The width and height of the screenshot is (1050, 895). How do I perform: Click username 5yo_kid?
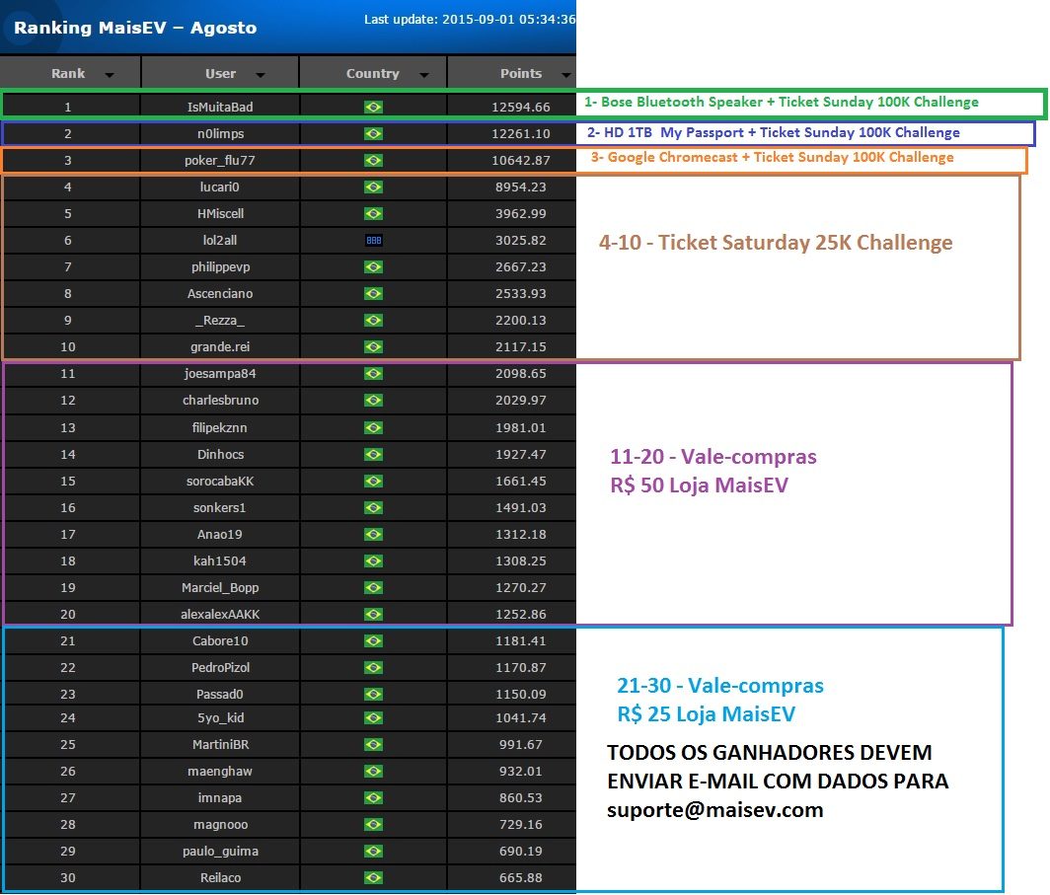220,718
